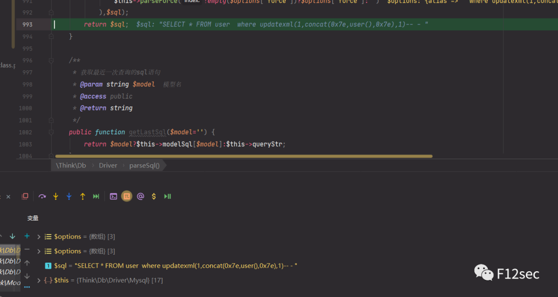
Task: Click the Driver breadcrumb item
Action: click(x=108, y=165)
